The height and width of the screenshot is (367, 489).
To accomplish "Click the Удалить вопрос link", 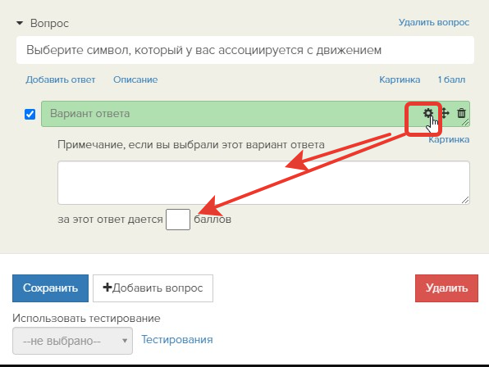I will [x=434, y=22].
